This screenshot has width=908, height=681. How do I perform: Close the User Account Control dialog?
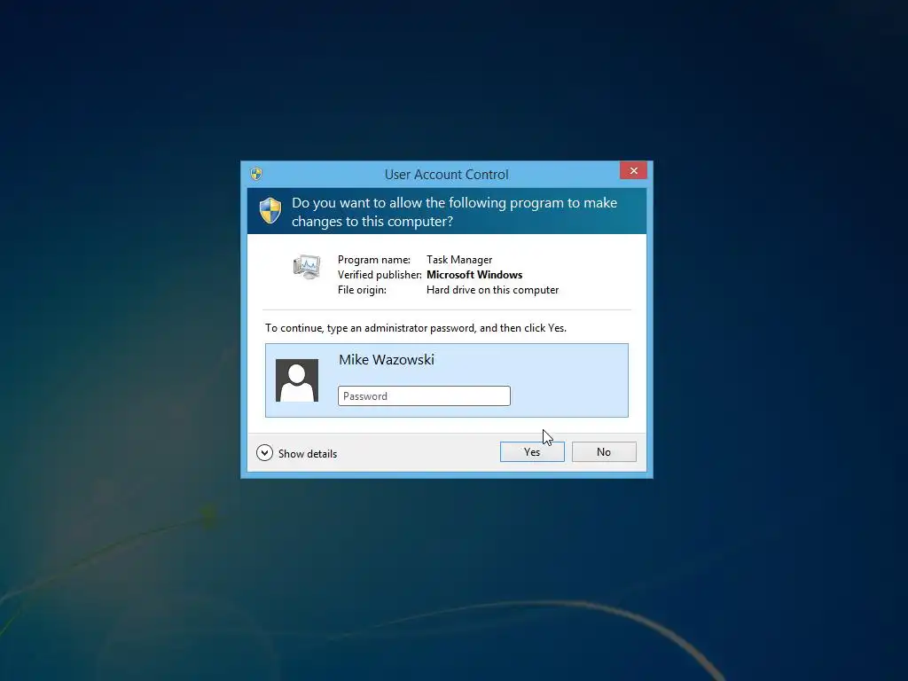point(633,170)
